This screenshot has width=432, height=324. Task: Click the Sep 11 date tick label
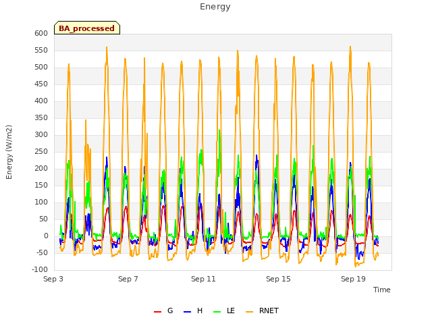(203, 279)
